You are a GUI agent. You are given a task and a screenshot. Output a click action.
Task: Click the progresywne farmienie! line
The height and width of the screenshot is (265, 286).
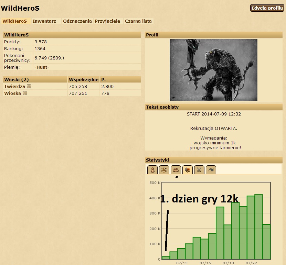pos(214,147)
